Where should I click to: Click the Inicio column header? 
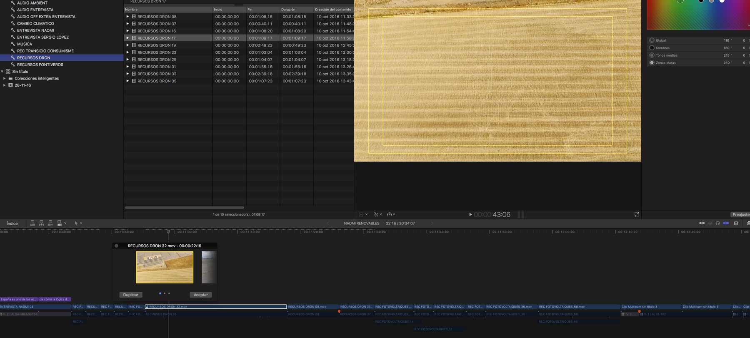[x=229, y=9]
